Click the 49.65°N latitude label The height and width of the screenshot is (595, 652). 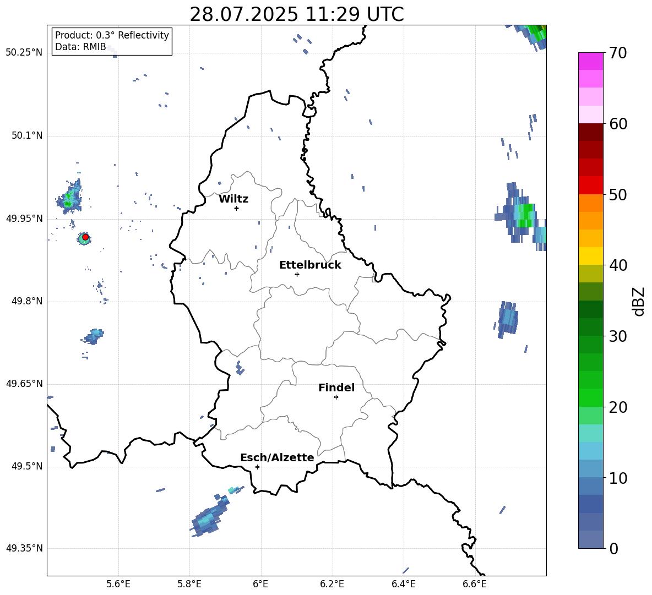[24, 383]
